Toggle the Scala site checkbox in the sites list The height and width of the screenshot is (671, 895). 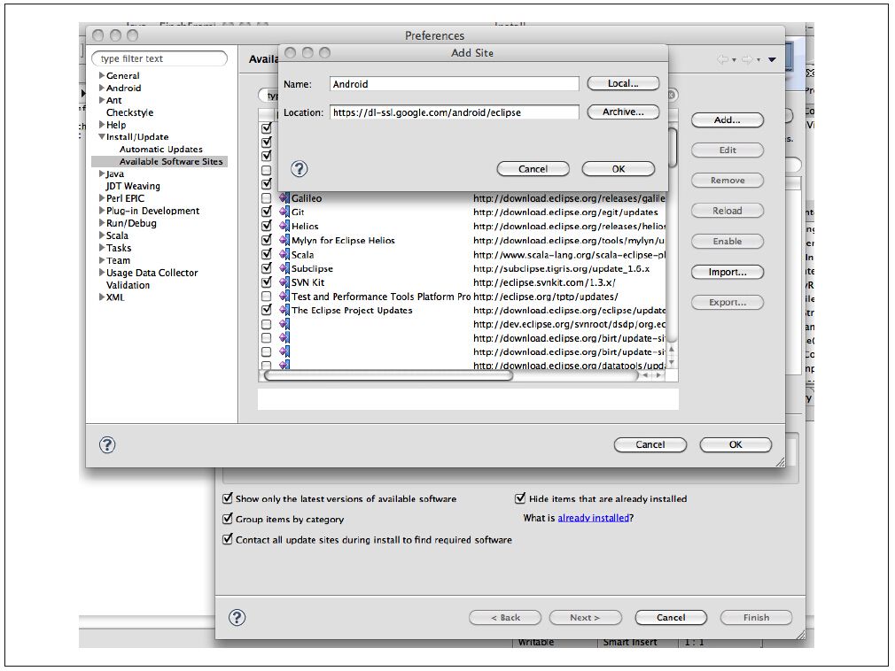266,254
